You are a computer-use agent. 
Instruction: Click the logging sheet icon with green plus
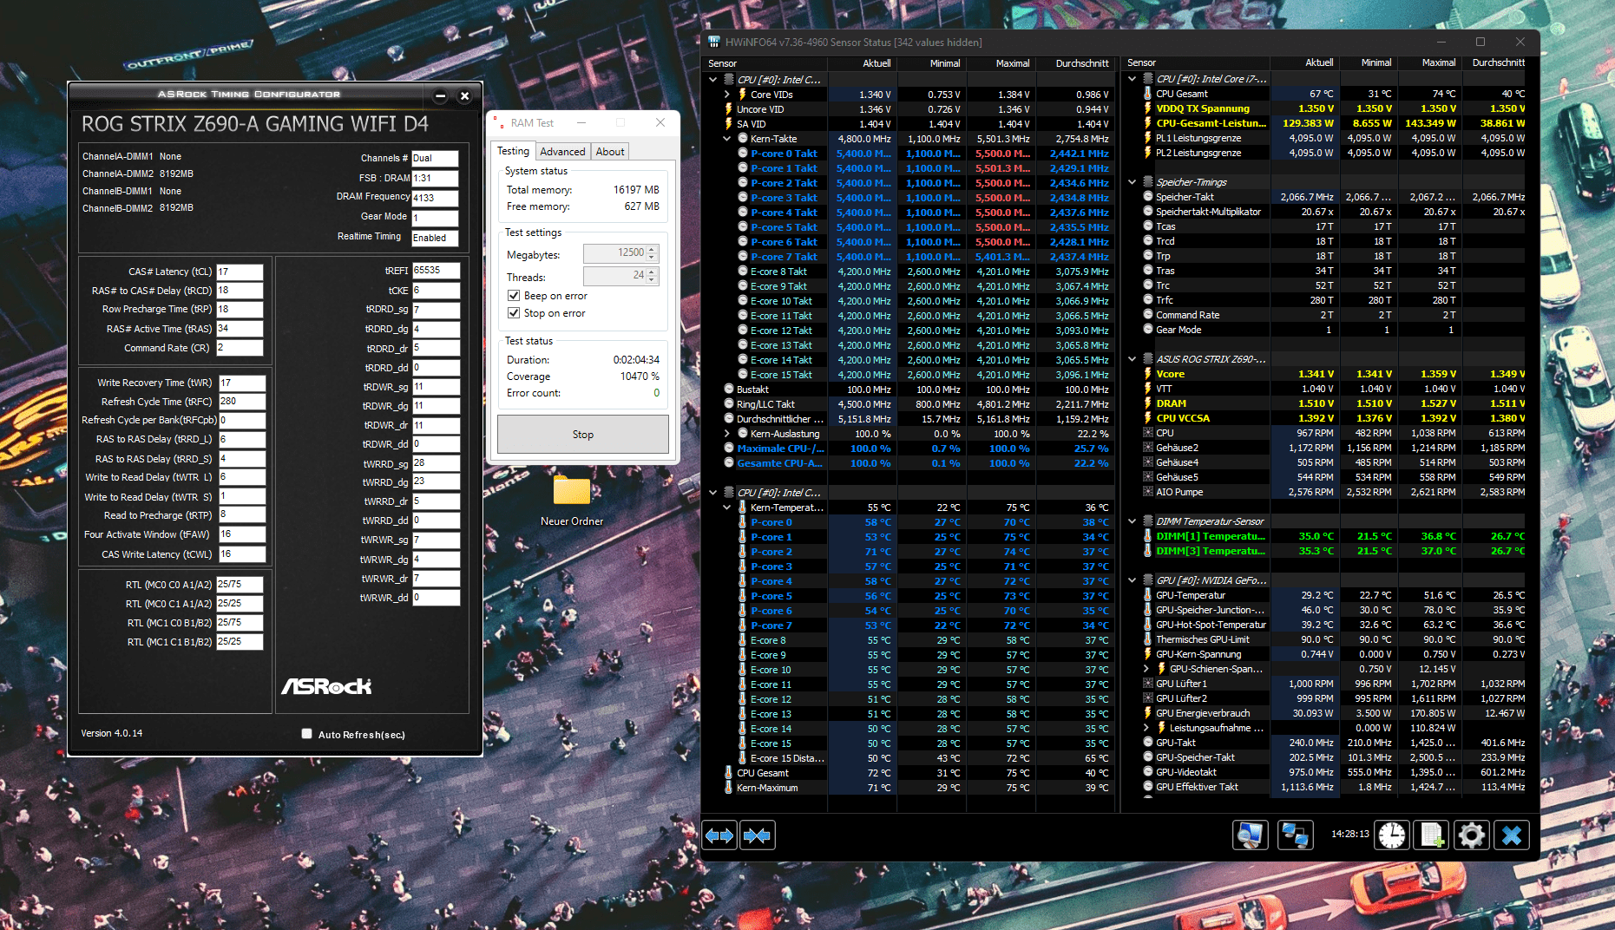click(x=1432, y=835)
